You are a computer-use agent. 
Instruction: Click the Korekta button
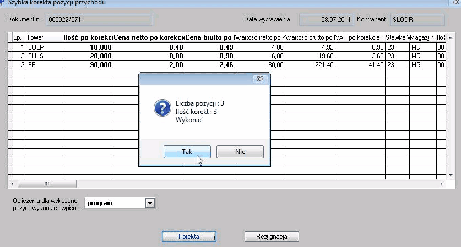coord(189,237)
